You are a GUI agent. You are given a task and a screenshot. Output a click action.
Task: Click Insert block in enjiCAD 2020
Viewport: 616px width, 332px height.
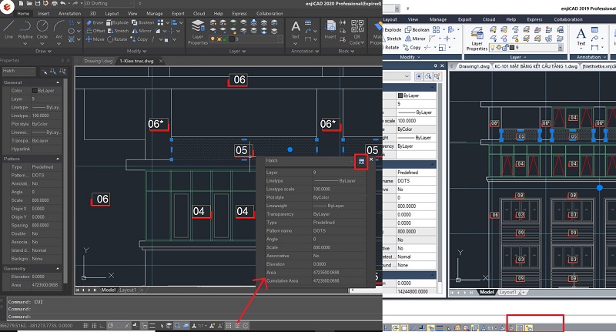coord(330,30)
